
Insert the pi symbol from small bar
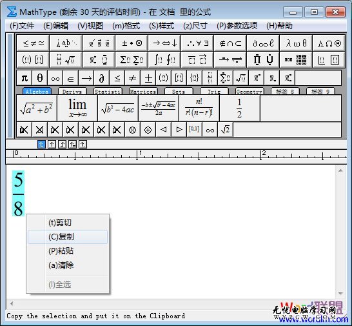pos(24,78)
